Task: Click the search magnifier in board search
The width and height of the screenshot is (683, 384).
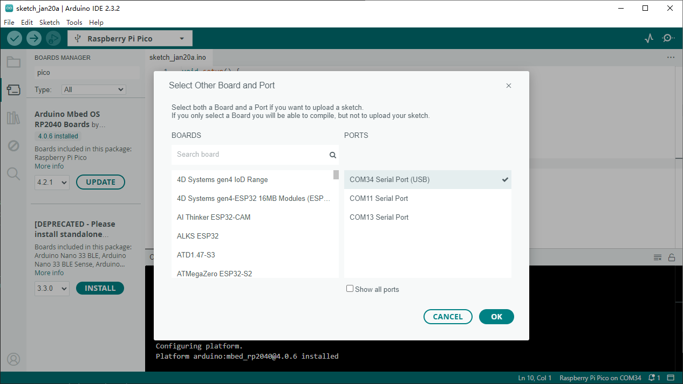Action: [x=333, y=155]
